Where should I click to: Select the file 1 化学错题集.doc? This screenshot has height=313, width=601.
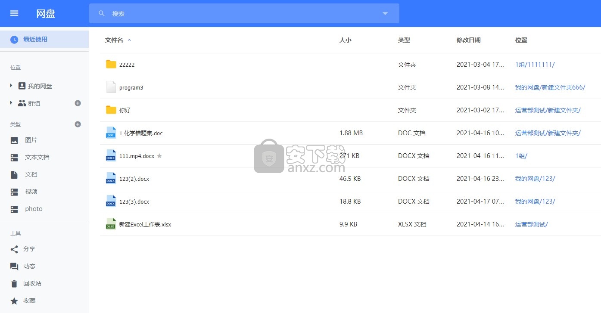[x=141, y=133]
